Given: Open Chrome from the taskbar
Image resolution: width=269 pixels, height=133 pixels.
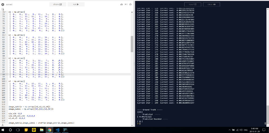Looking at the screenshot, I should (49, 130).
